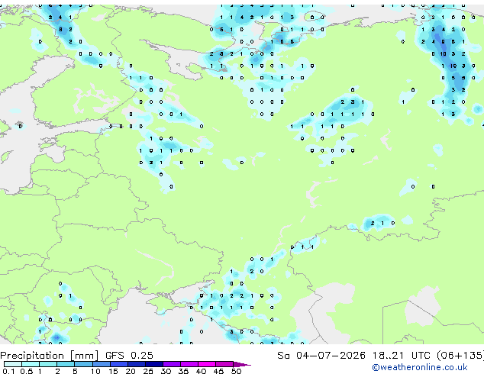
Task: Click the '35' legend scale value
Action: pyautogui.click(x=183, y=371)
